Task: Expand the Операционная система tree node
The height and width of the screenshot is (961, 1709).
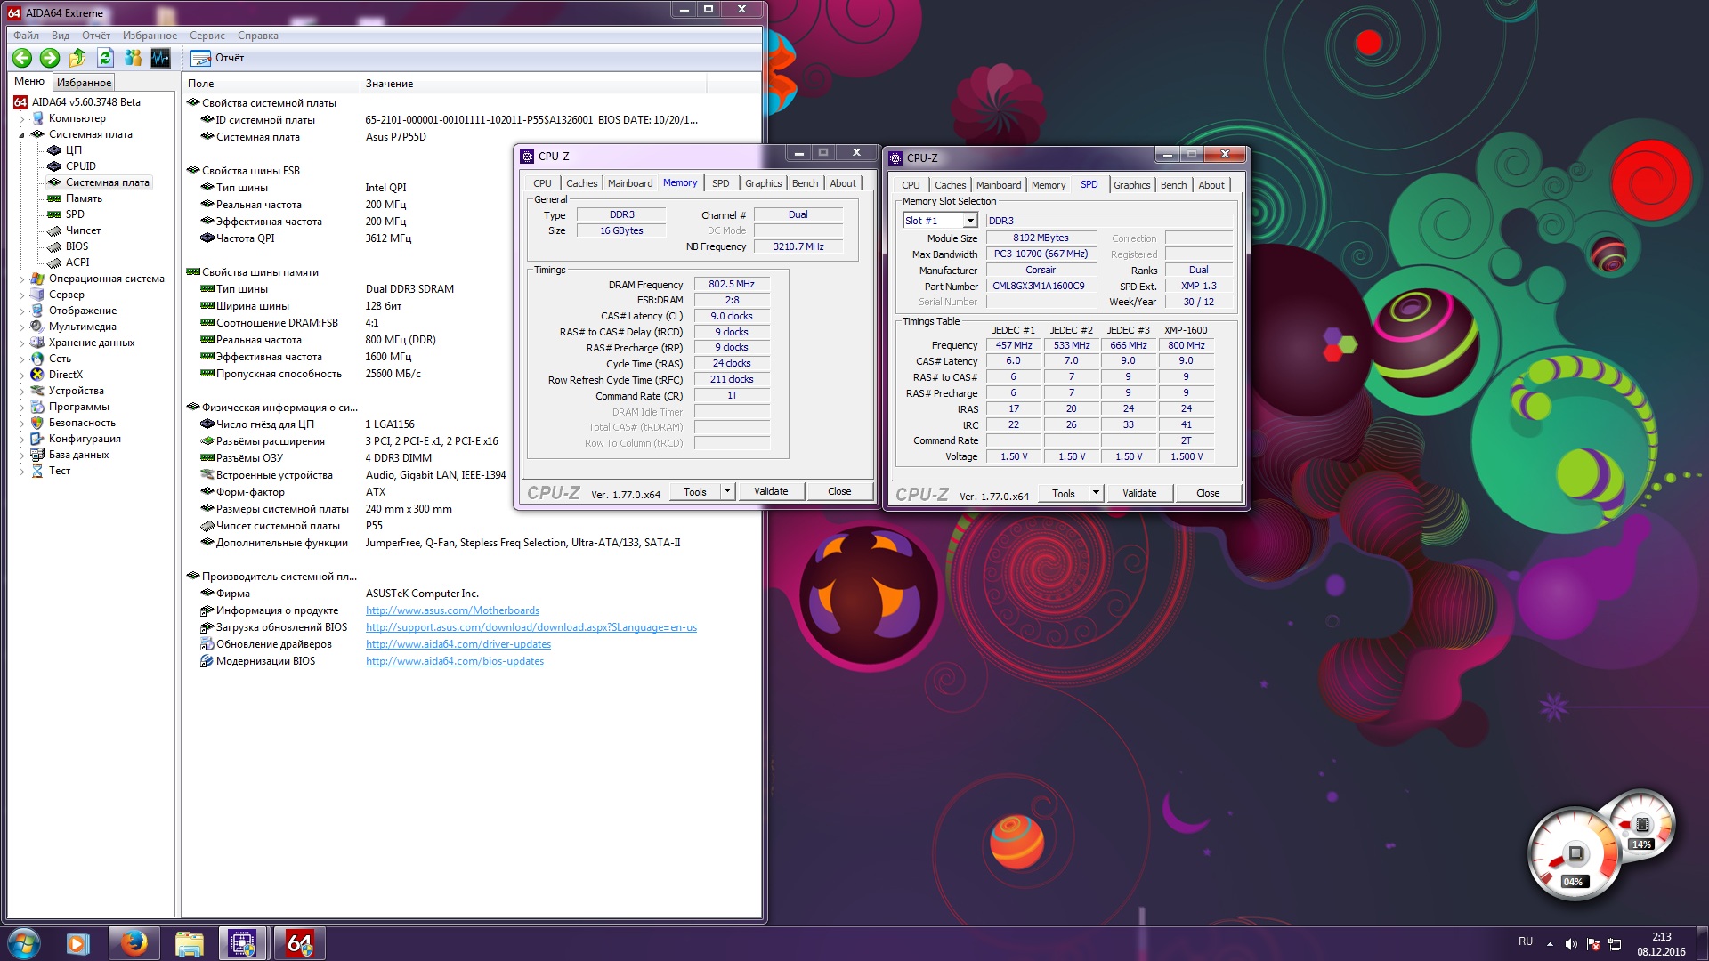Action: pos(22,279)
